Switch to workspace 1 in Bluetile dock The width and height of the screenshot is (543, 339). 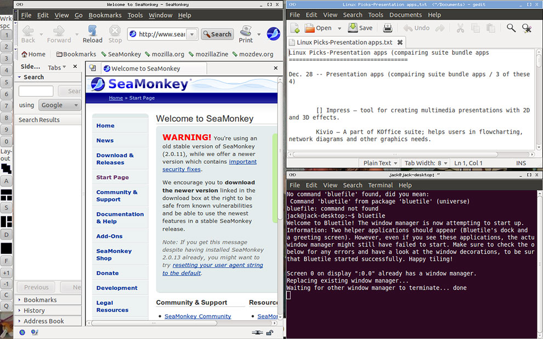(x=6, y=35)
